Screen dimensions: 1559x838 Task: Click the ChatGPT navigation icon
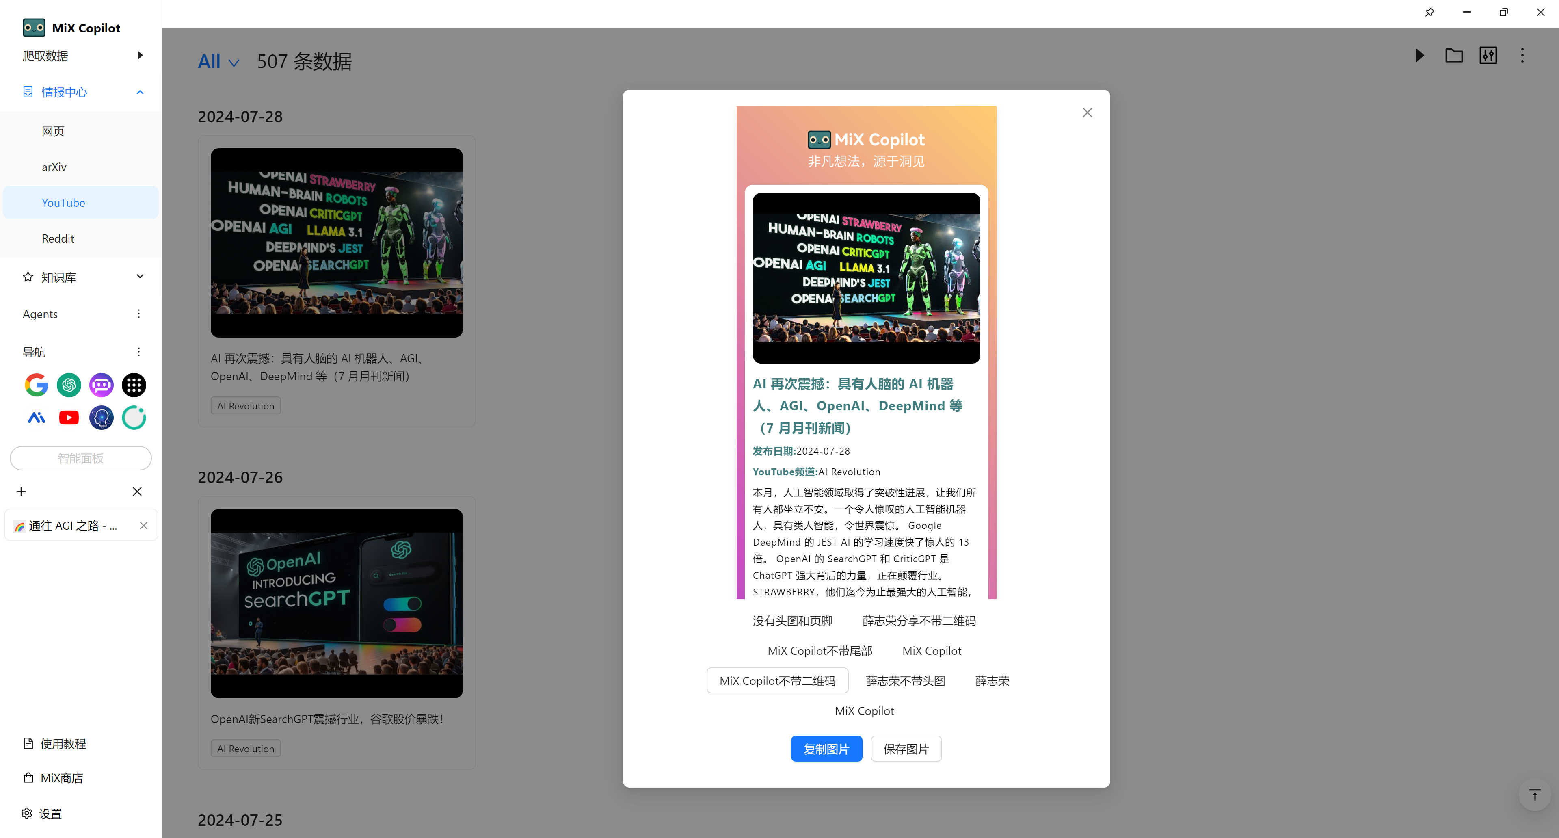pos(69,385)
